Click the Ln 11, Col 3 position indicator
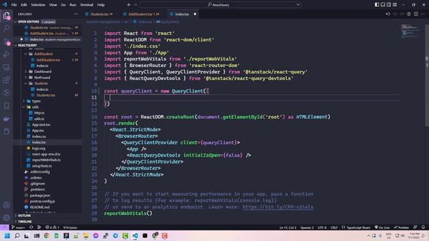 coord(288,228)
